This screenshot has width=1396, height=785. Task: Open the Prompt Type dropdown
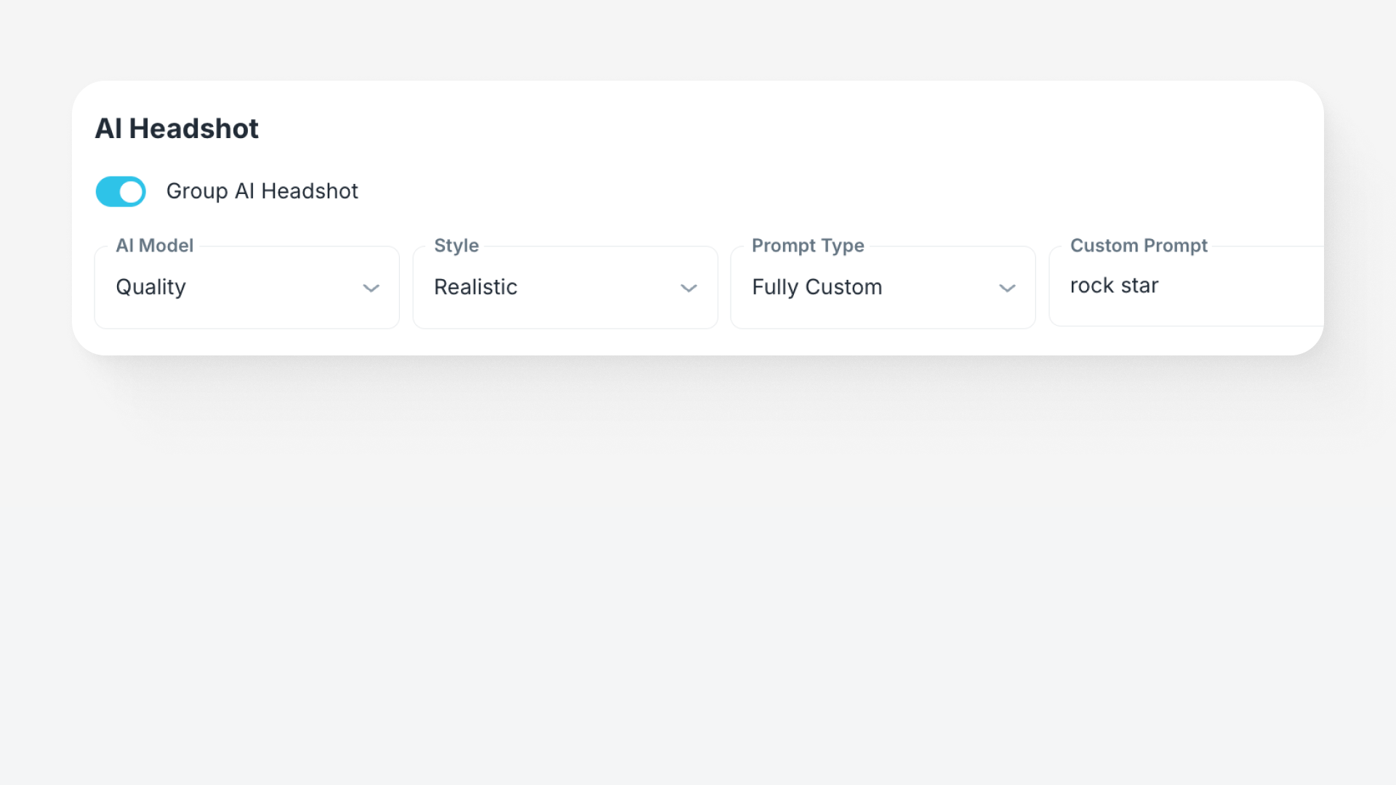pyautogui.click(x=883, y=287)
